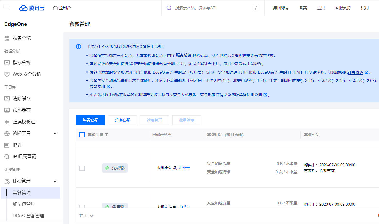379x224 pixels.
Task: Open the 套餐费用 link
Action: [x=97, y=87]
